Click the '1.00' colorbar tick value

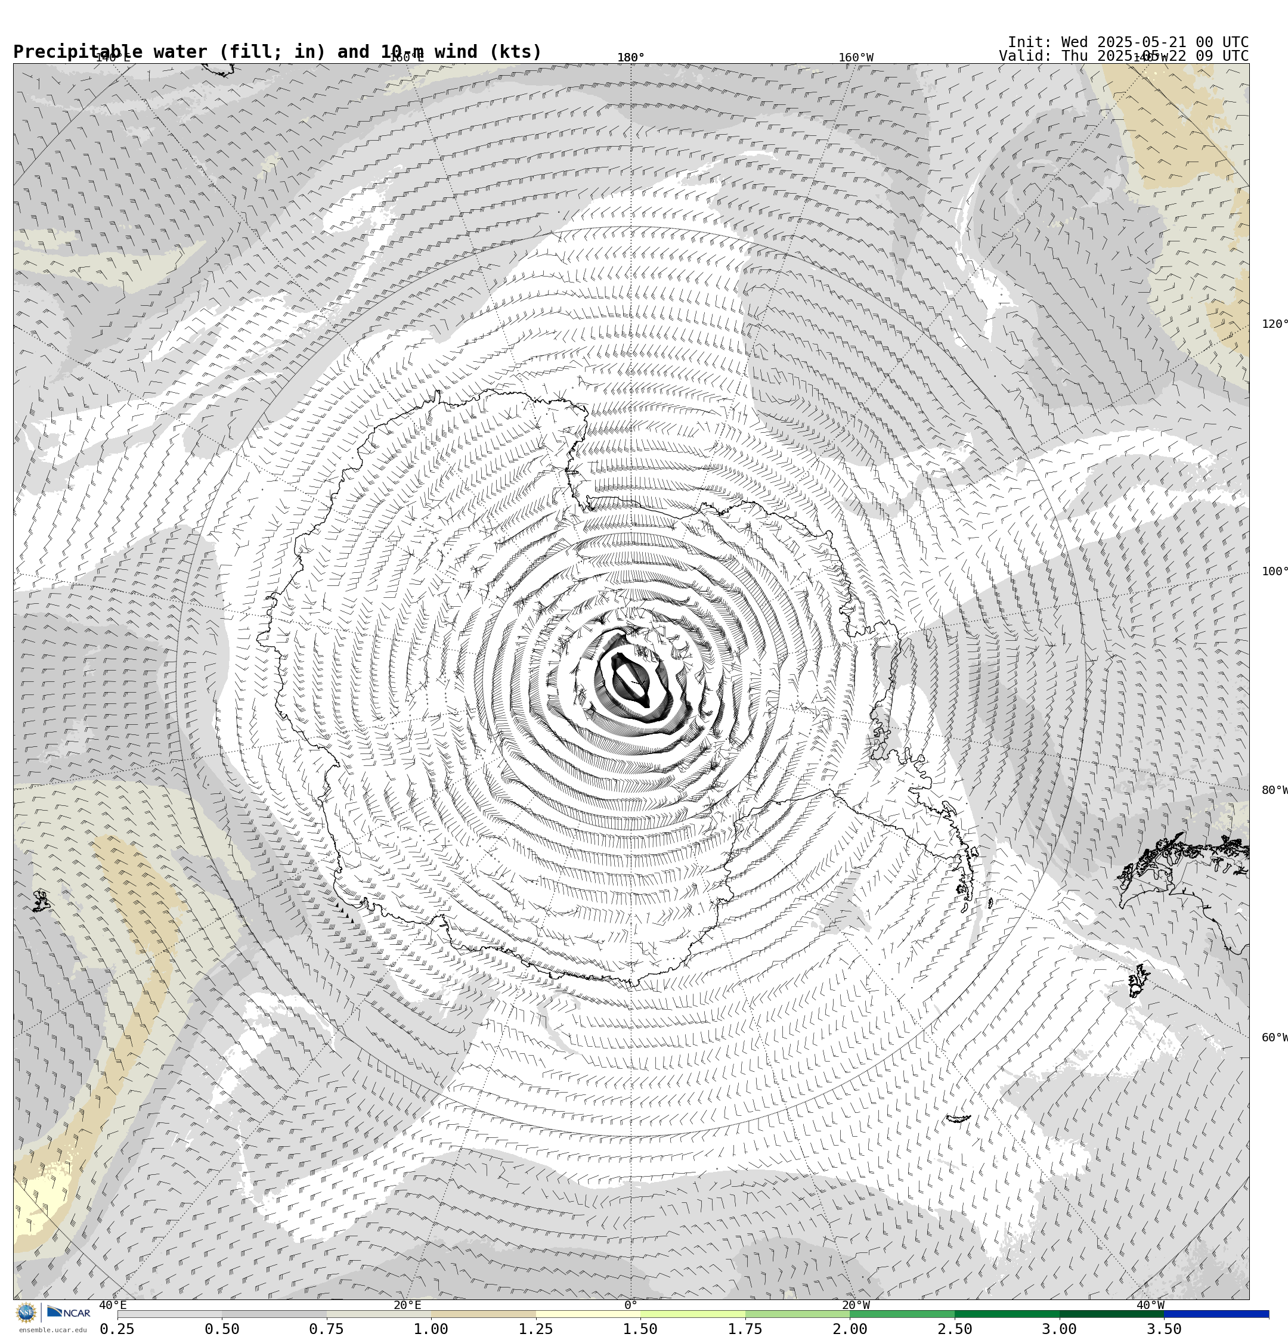click(x=431, y=1329)
